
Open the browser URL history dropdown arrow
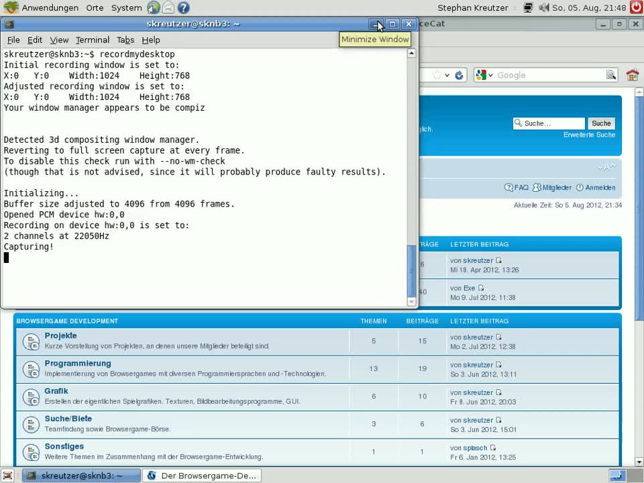click(x=447, y=75)
